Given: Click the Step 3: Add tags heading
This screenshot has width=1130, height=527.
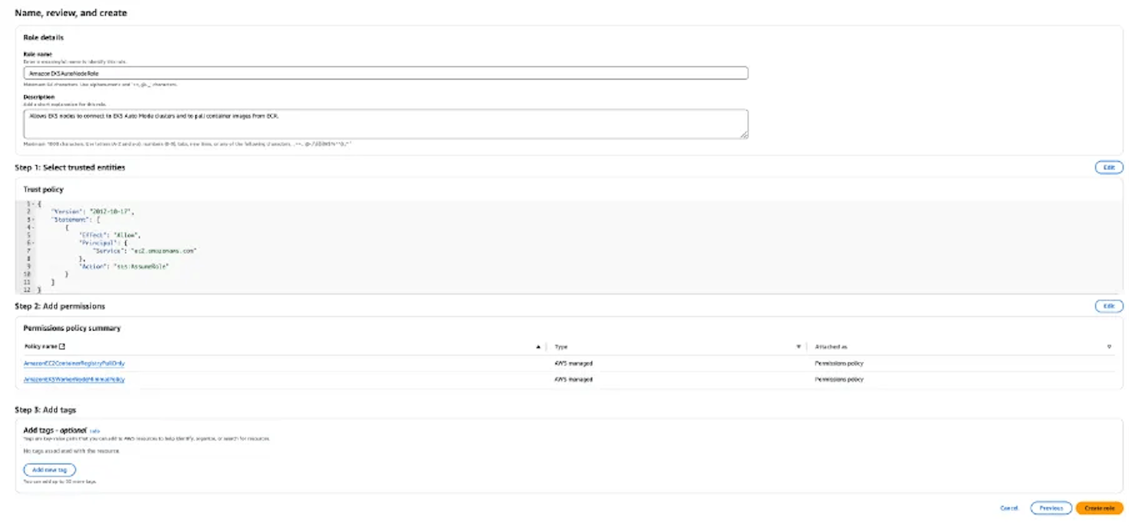Looking at the screenshot, I should (45, 410).
